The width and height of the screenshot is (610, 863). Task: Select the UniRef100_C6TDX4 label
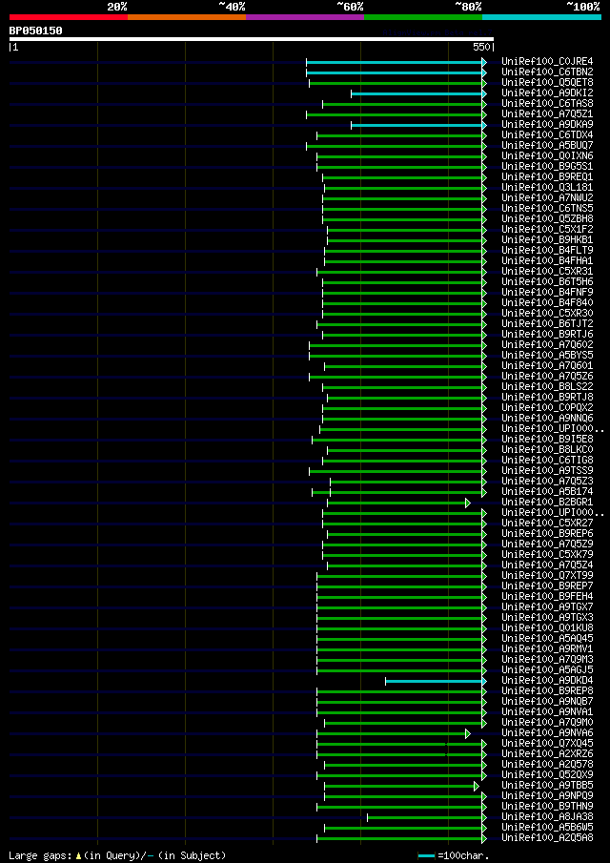point(547,134)
